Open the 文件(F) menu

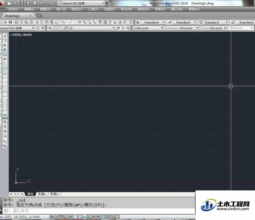coord(13,9)
